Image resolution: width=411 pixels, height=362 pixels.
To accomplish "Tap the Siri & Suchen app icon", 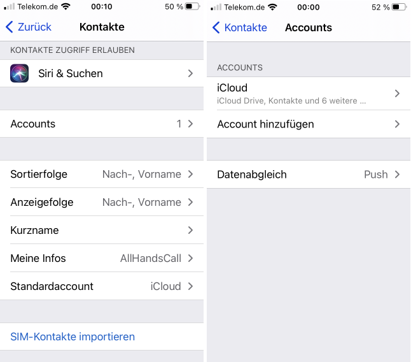I will coord(20,74).
